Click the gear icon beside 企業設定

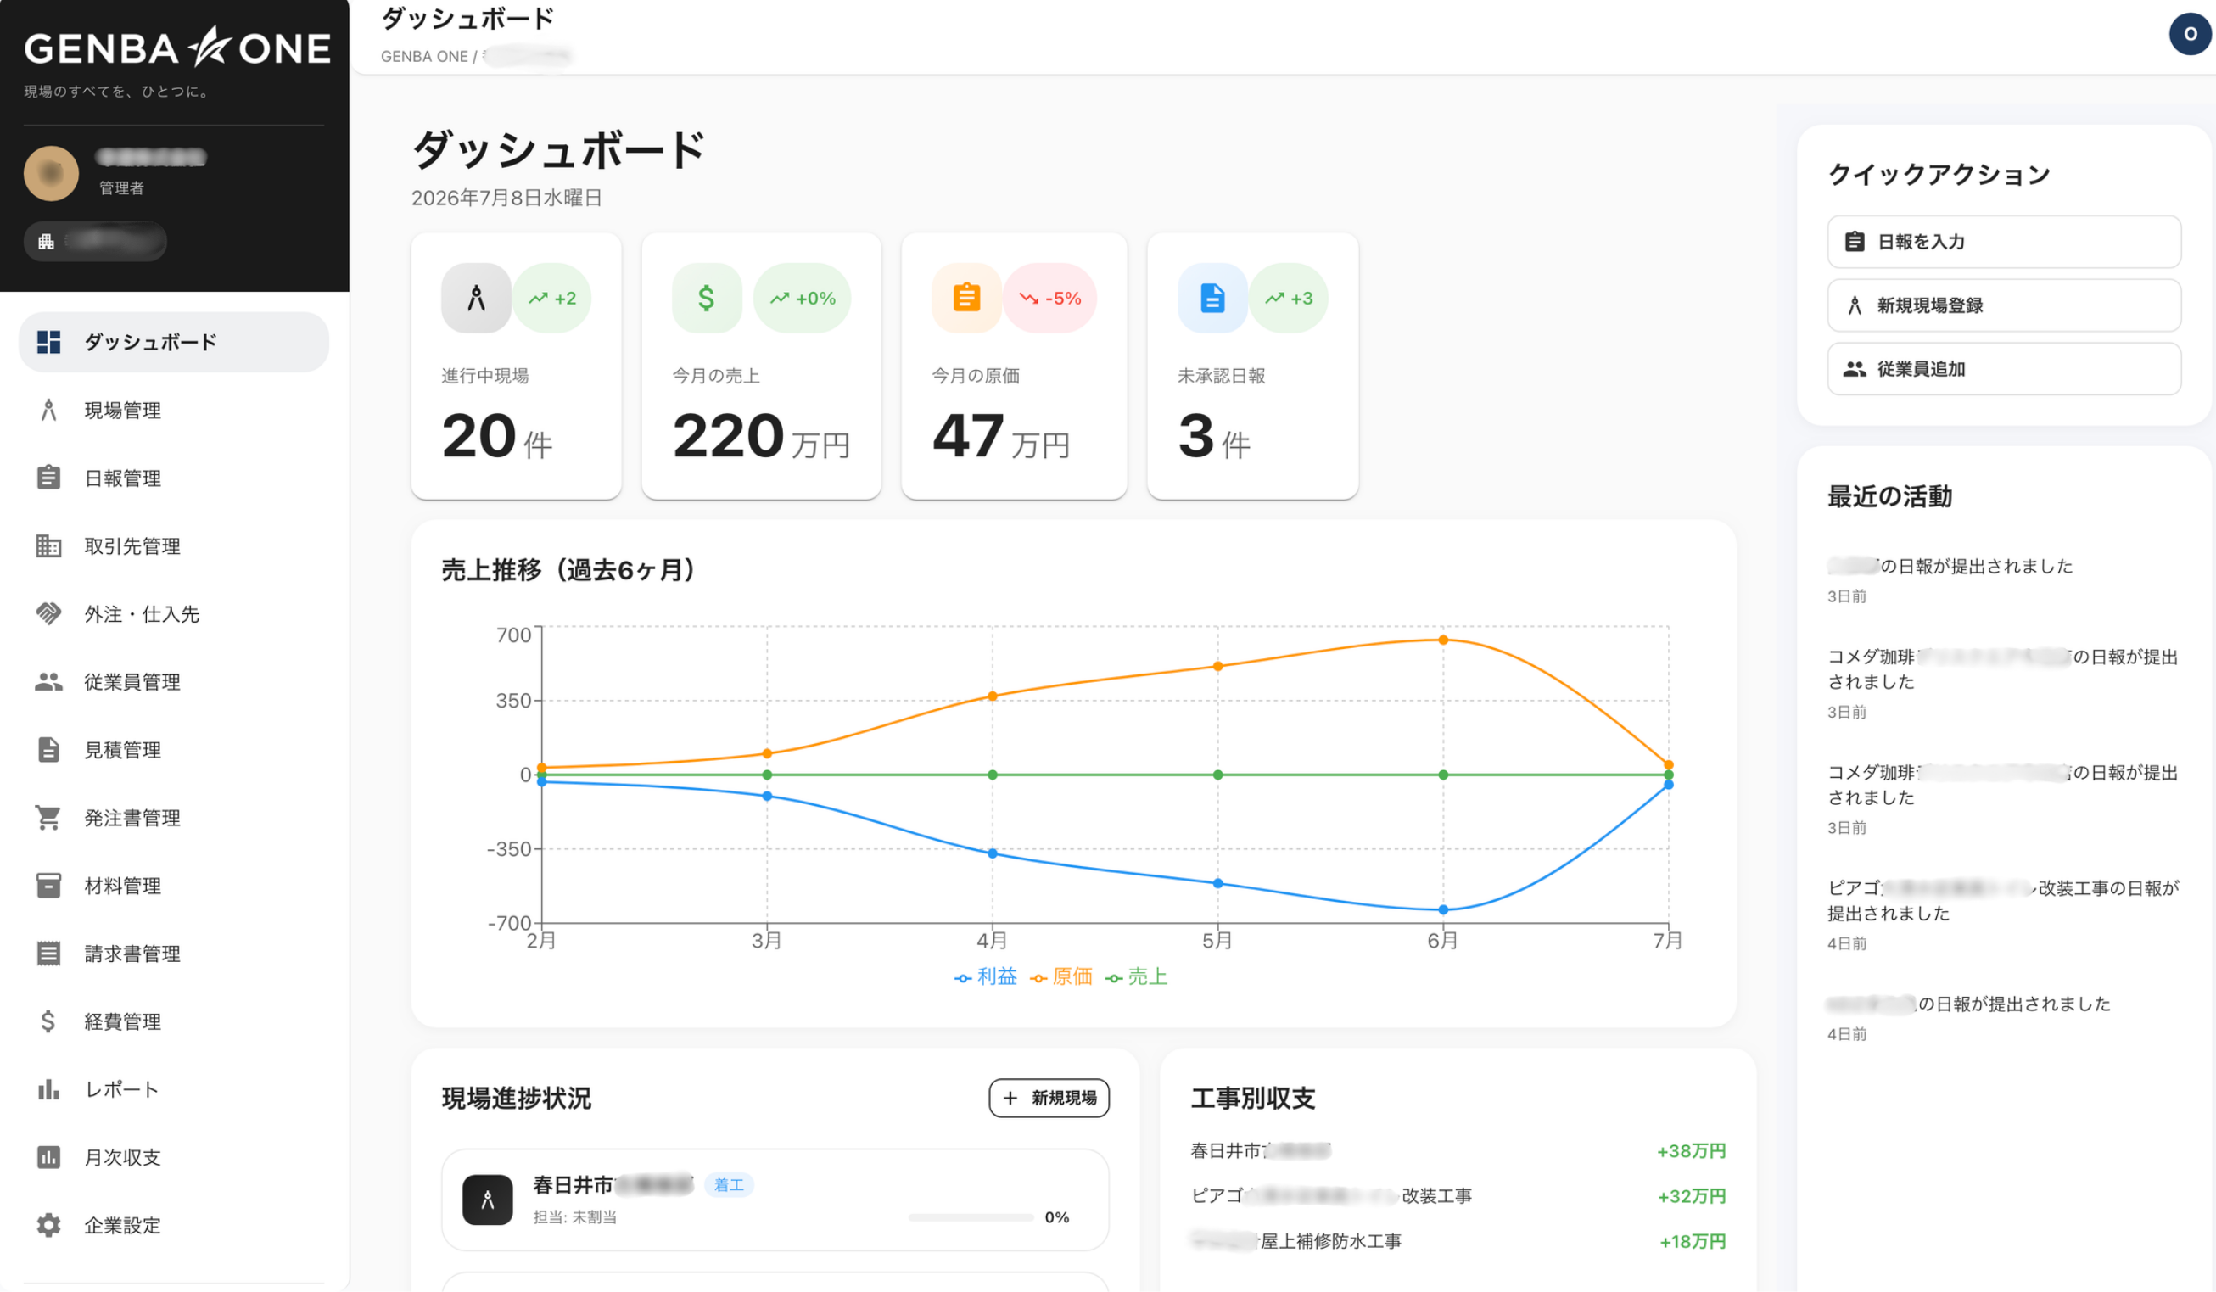(x=48, y=1225)
